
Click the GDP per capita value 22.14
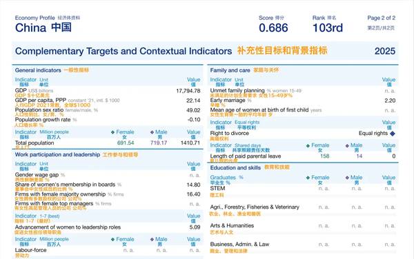tap(193, 101)
